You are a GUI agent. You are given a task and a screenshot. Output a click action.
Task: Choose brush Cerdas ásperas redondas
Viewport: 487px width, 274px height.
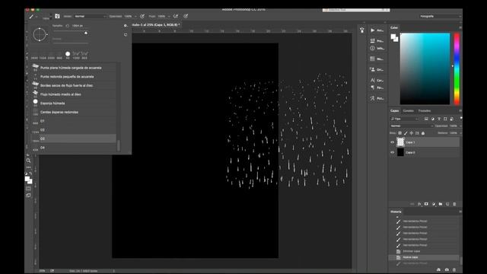pyautogui.click(x=74, y=112)
